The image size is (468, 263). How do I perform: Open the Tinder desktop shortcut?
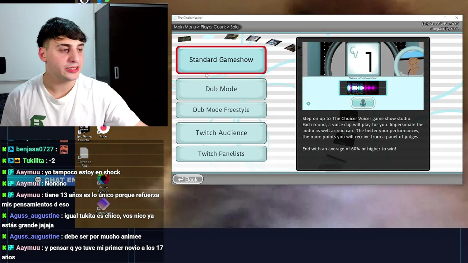click(x=103, y=132)
